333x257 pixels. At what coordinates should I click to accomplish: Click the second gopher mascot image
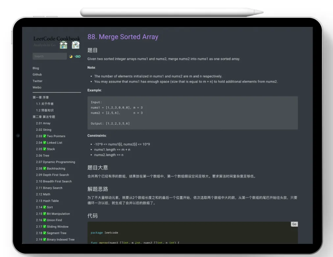point(75,45)
